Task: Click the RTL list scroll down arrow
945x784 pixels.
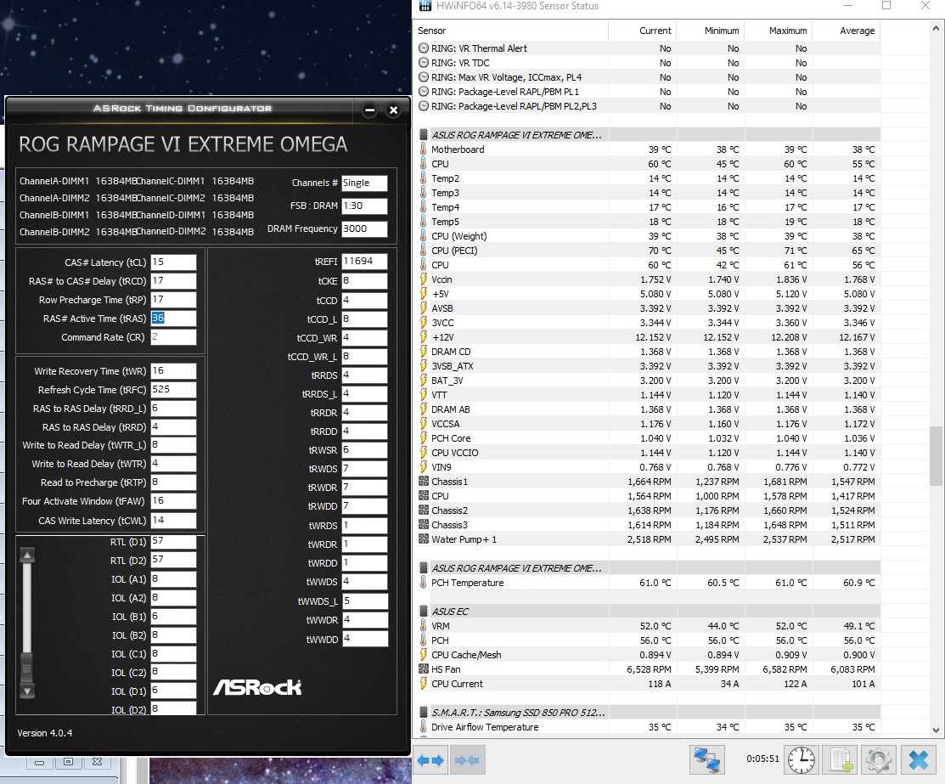Action: (27, 691)
